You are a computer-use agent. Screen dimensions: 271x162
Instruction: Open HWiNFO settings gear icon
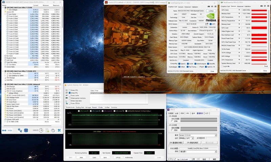[x=53, y=131]
